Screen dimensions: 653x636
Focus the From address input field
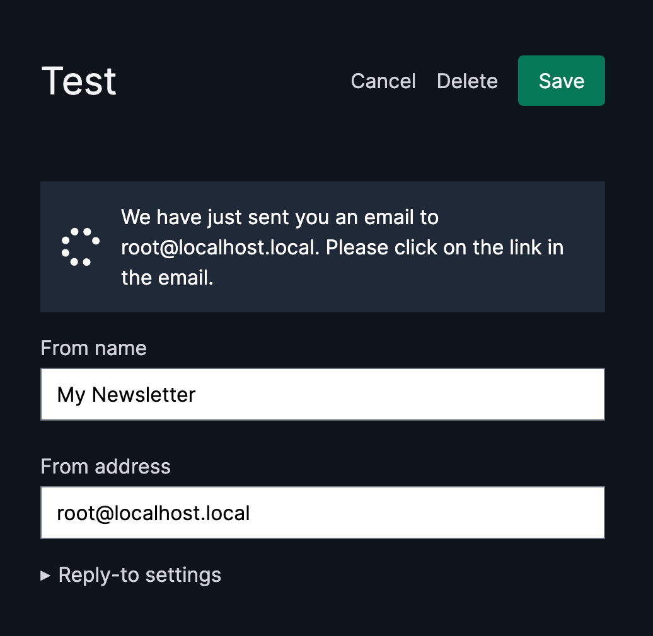click(x=322, y=513)
